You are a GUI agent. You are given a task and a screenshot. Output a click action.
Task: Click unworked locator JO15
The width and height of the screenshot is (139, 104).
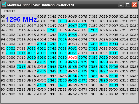21,35
